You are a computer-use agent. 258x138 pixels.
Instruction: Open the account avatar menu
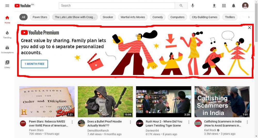[245, 6]
